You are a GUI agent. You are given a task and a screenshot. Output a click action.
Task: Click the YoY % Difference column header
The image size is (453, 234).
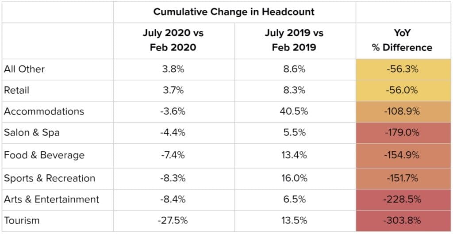[402, 40]
